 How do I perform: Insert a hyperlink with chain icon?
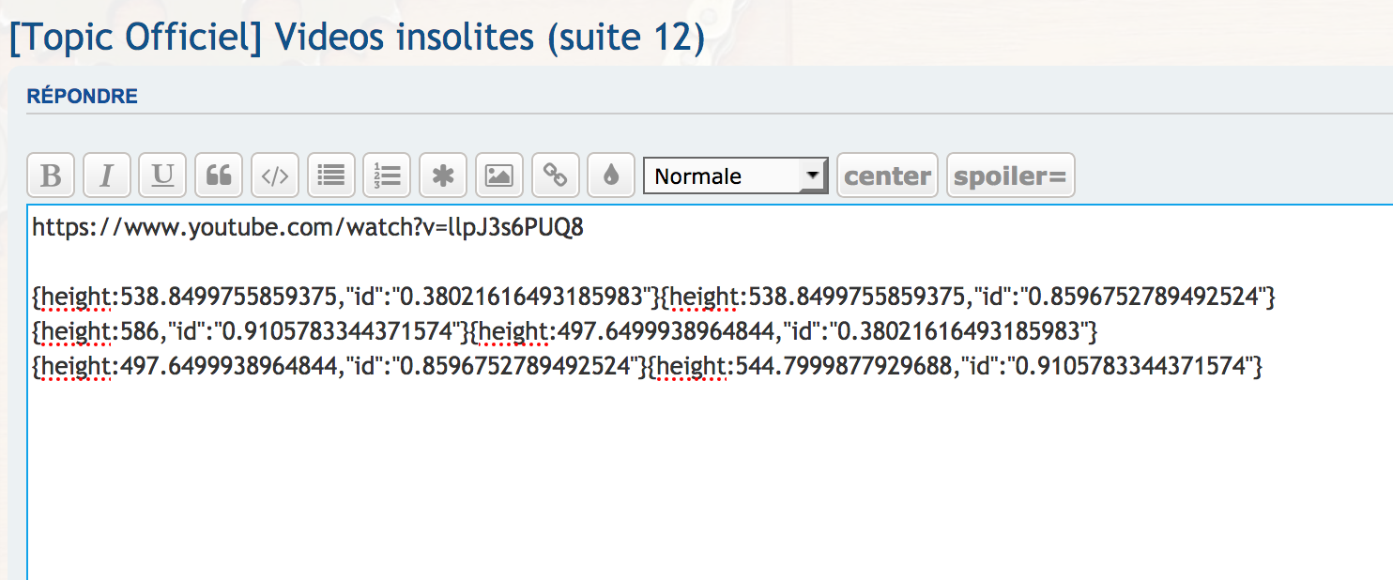555,176
